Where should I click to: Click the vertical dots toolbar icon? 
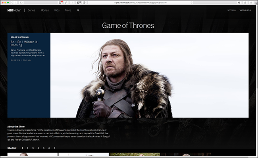pyautogui.click(x=72, y=3)
